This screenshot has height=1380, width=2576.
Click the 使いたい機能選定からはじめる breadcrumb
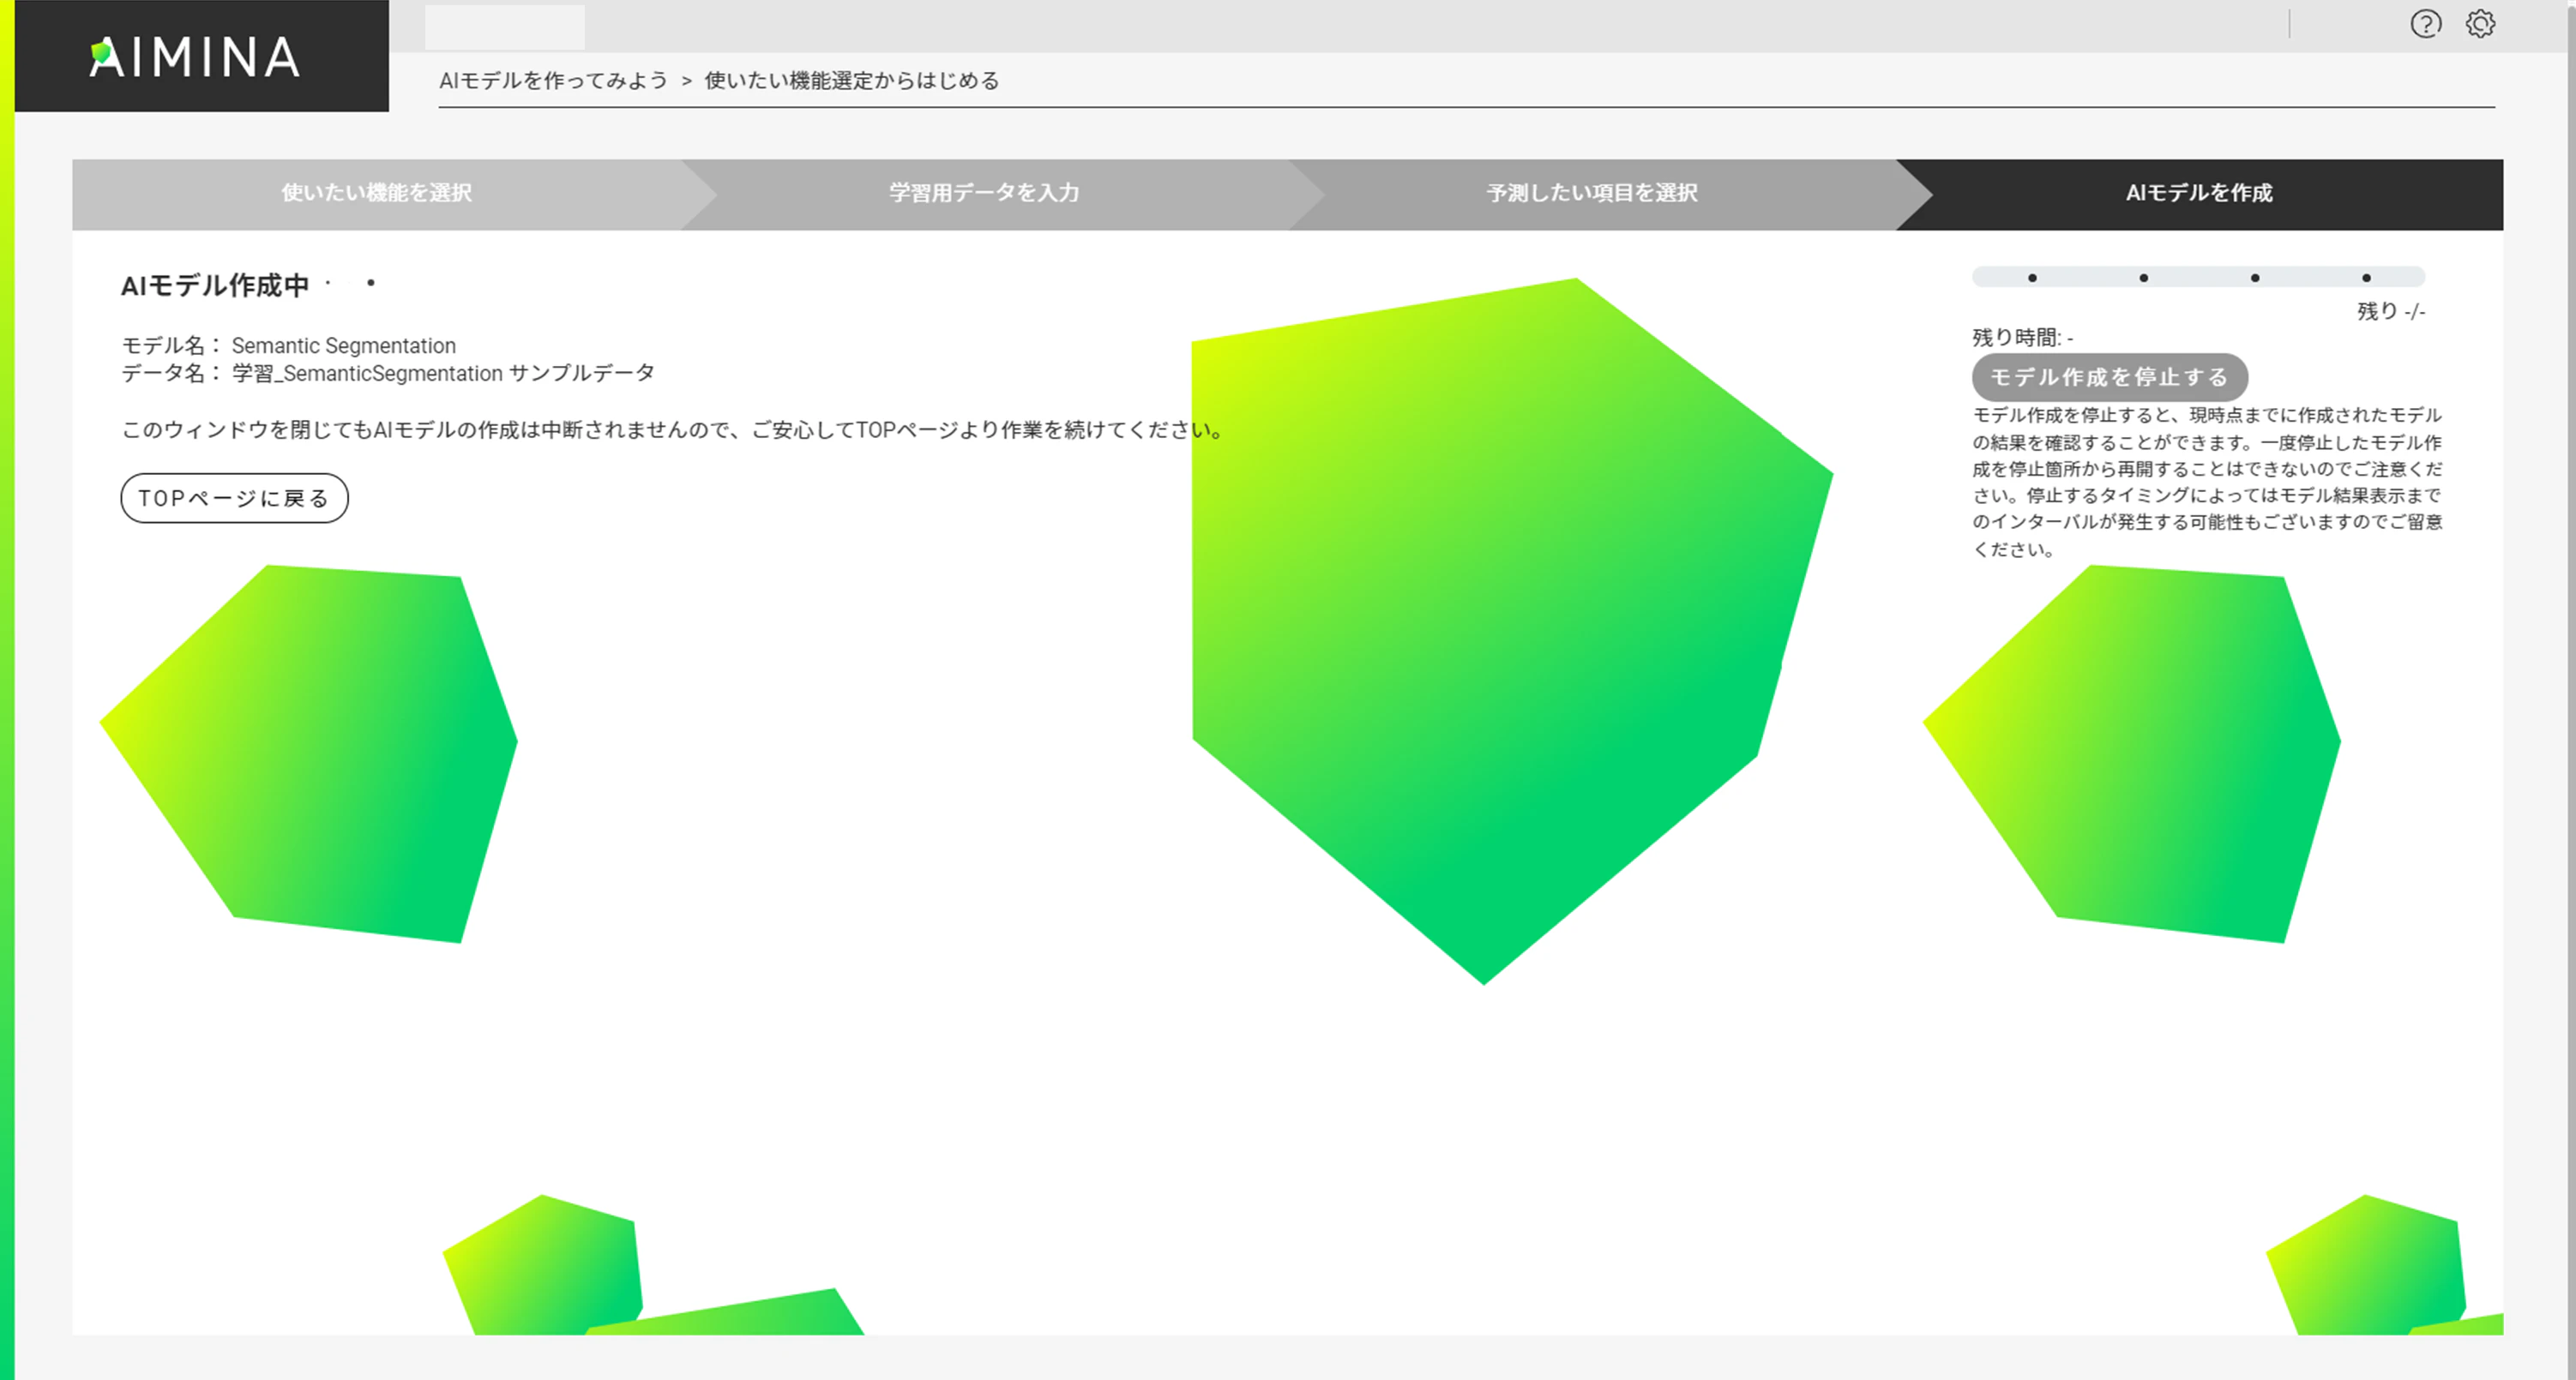coord(852,81)
